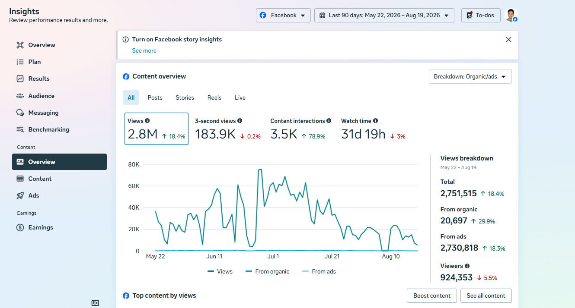Toggle the Views series in chart legend
This screenshot has height=308, width=575.
point(220,271)
